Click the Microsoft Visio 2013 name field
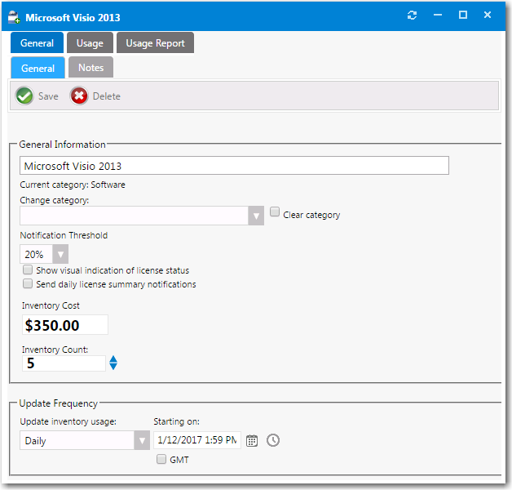Image resolution: width=512 pixels, height=490 pixels. tap(233, 166)
